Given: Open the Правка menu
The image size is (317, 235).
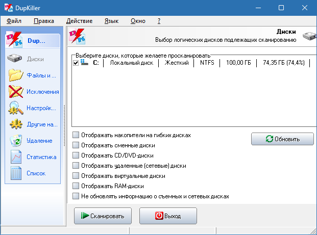Looking at the screenshot, I should coord(44,21).
